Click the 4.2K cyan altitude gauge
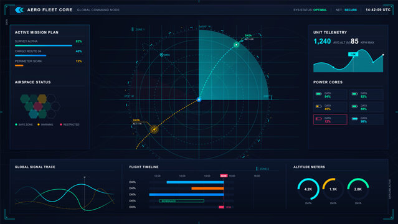Screen dimensions: 398x224 click(308, 189)
